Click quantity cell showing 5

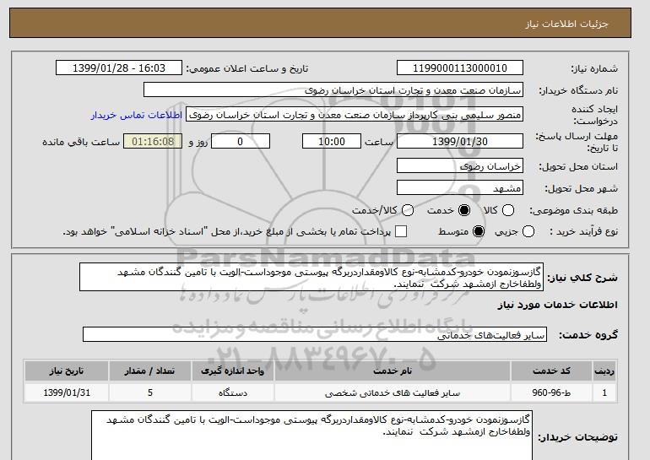(x=149, y=392)
